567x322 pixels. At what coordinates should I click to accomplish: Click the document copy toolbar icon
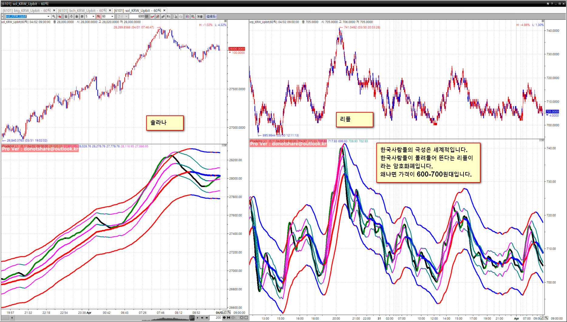coord(175,16)
